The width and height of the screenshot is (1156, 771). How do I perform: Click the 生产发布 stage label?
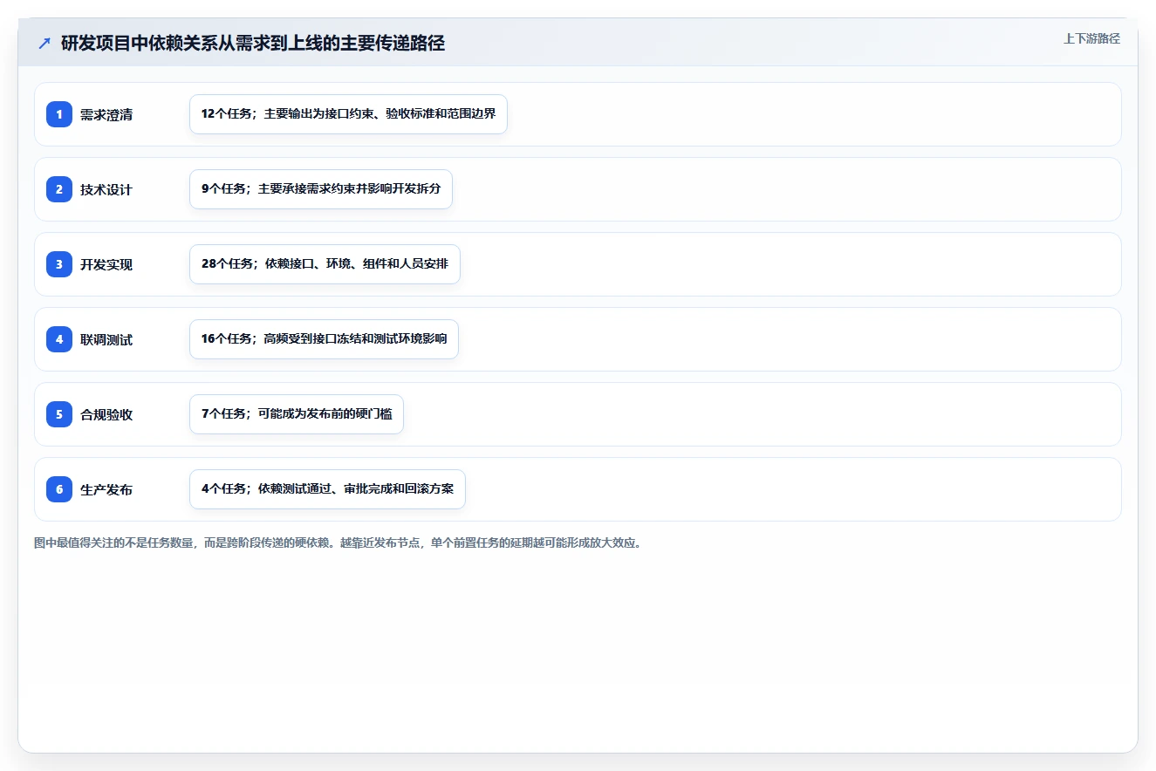tap(106, 489)
